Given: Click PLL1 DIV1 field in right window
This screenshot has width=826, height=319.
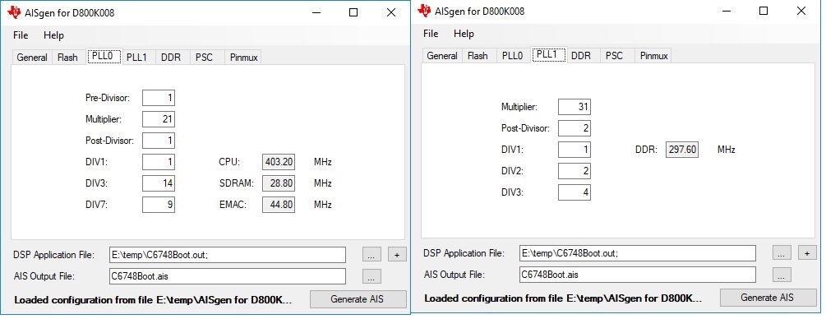Looking at the screenshot, I should tap(575, 150).
